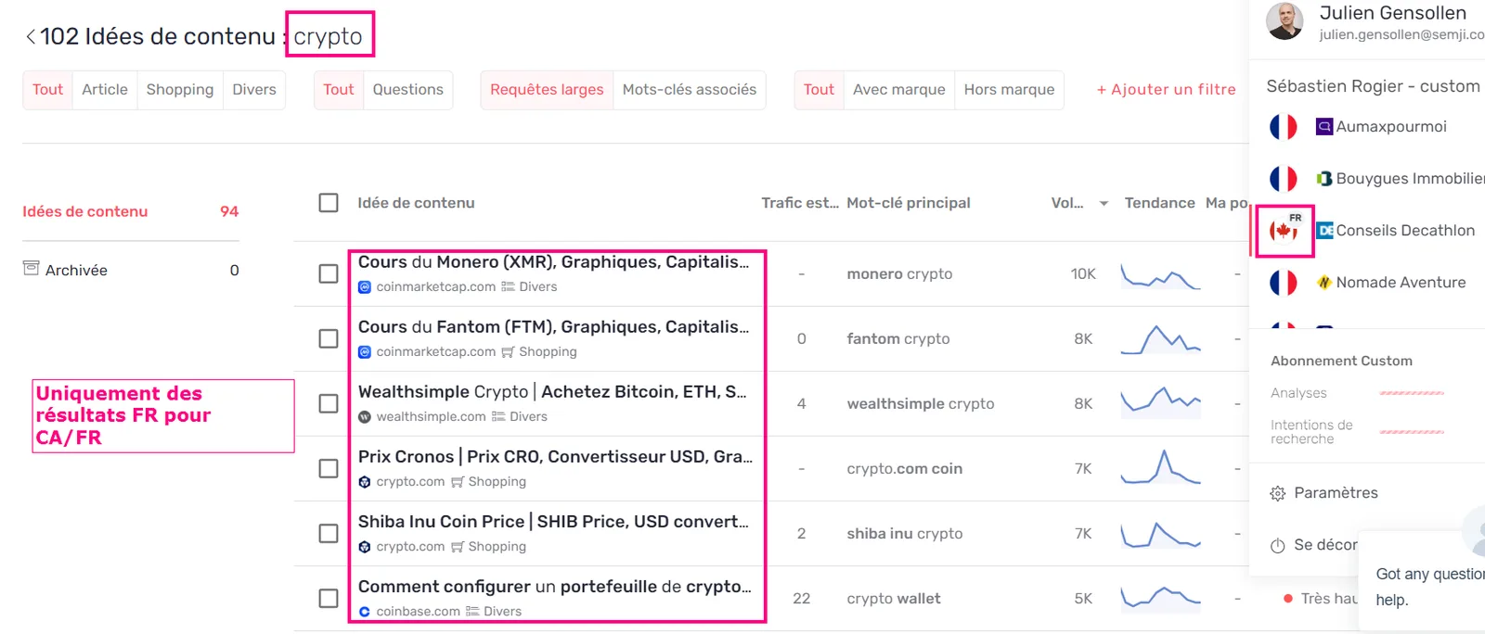The height and width of the screenshot is (634, 1485).
Task: Click the Archivée box icon
Action: click(31, 269)
